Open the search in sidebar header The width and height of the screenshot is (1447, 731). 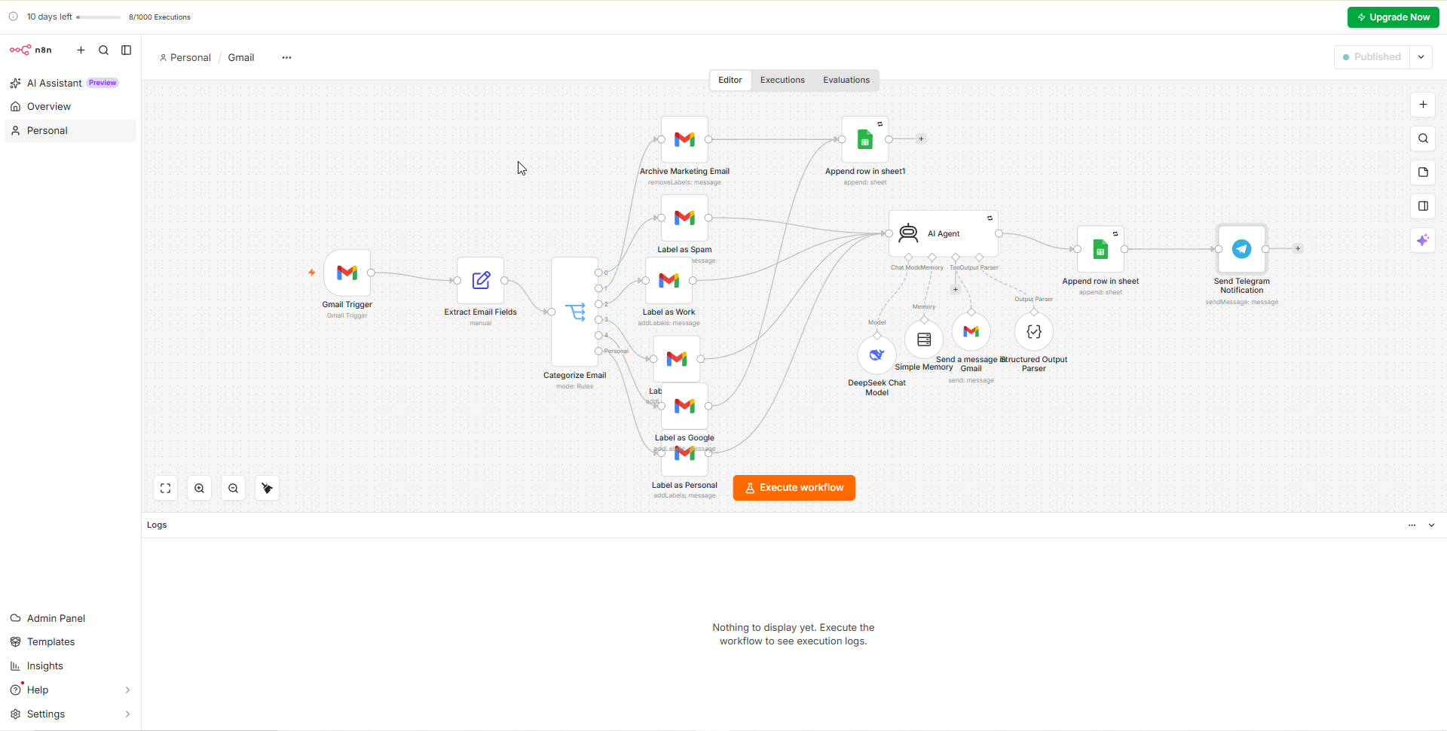pyautogui.click(x=104, y=50)
